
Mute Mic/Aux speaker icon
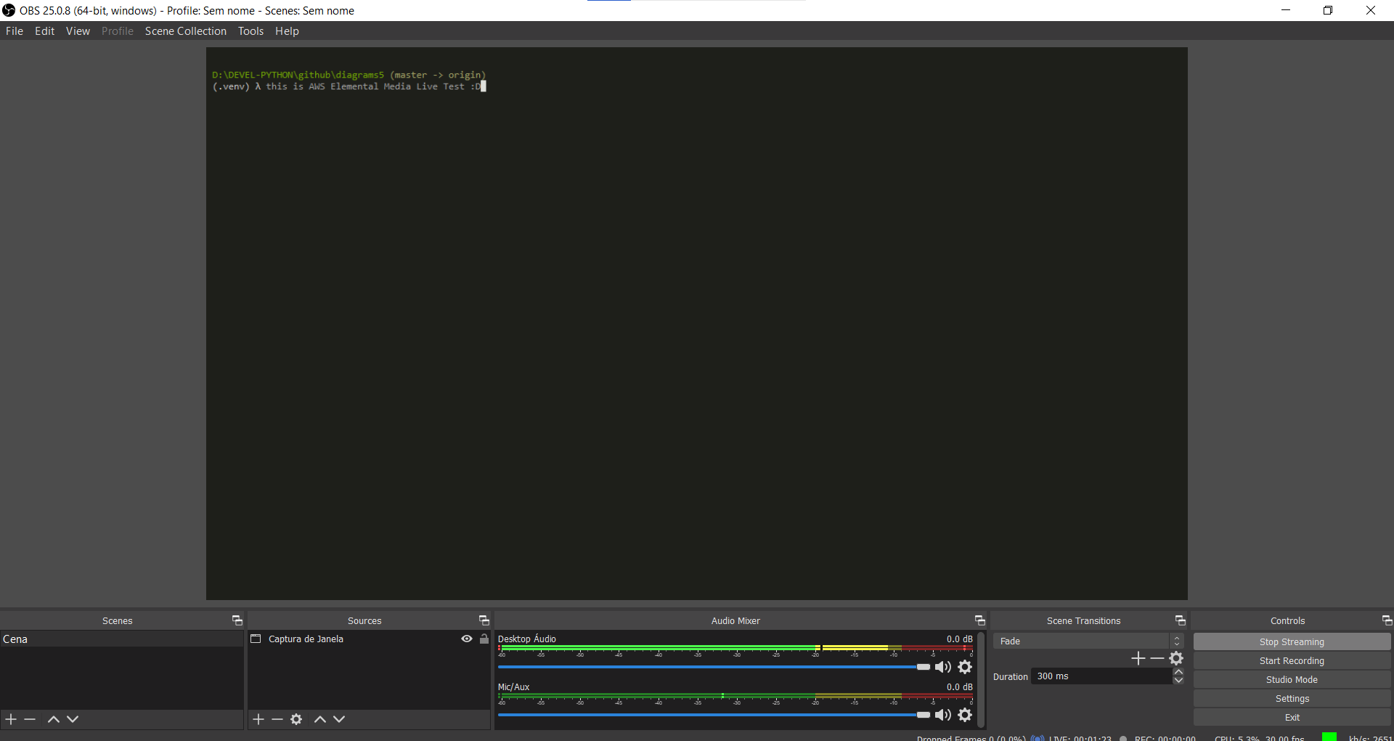click(943, 715)
